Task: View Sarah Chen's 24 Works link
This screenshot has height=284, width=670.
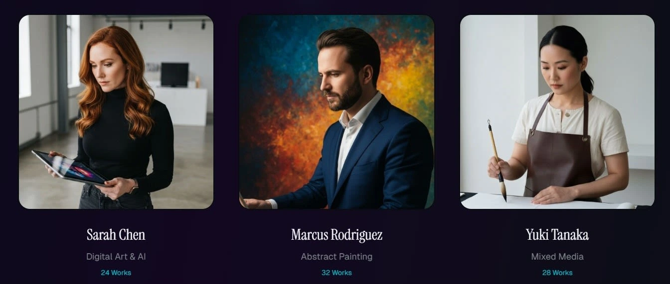Action: pyautogui.click(x=116, y=273)
